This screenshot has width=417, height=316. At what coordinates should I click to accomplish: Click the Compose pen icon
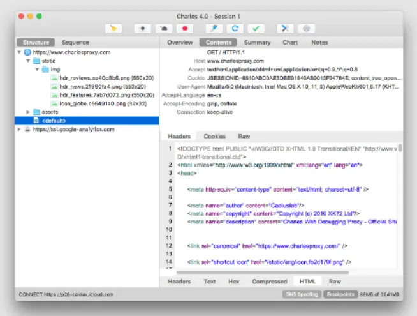[x=214, y=29]
